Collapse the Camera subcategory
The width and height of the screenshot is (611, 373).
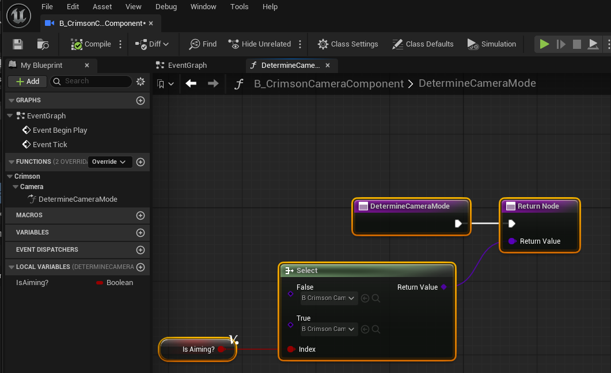16,187
